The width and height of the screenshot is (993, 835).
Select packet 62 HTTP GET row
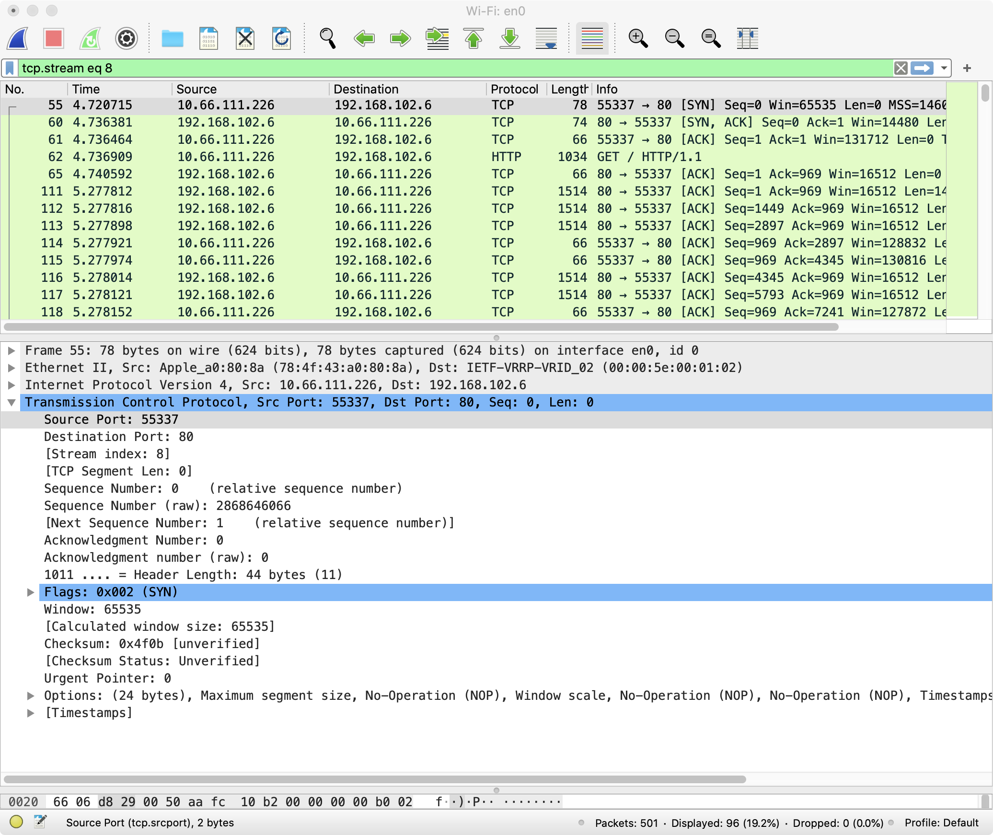coord(383,157)
